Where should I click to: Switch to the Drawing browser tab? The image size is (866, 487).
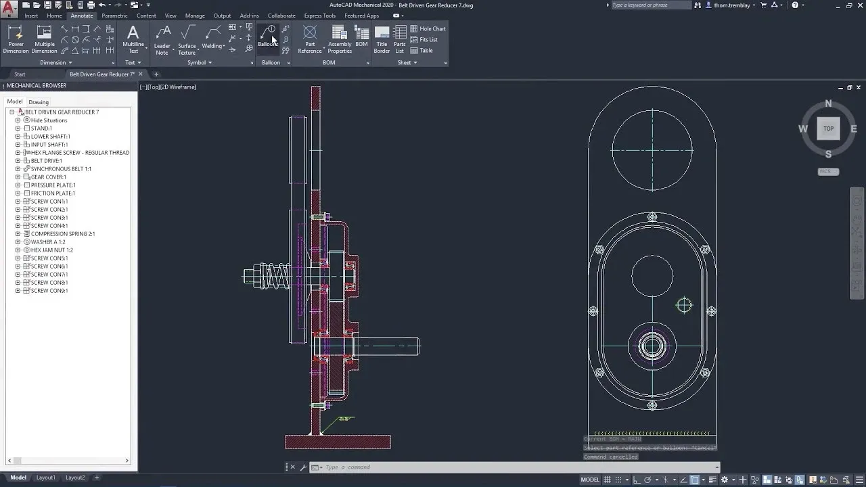[39, 101]
